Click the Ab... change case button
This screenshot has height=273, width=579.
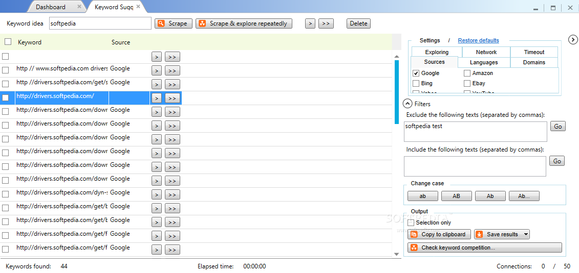[x=524, y=196]
